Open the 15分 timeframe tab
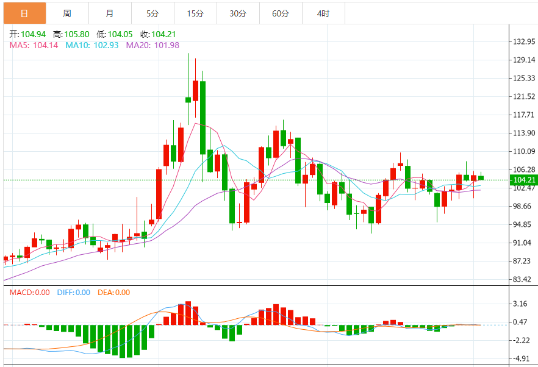This screenshot has width=538, height=367. [x=195, y=13]
